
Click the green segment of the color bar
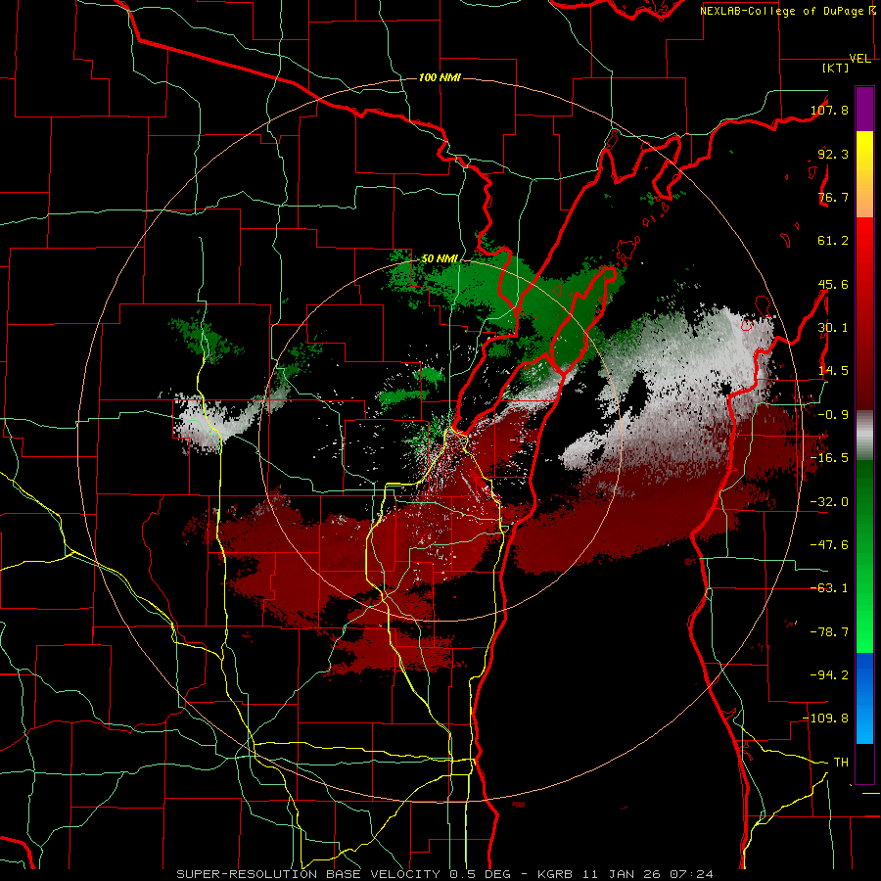point(864,556)
